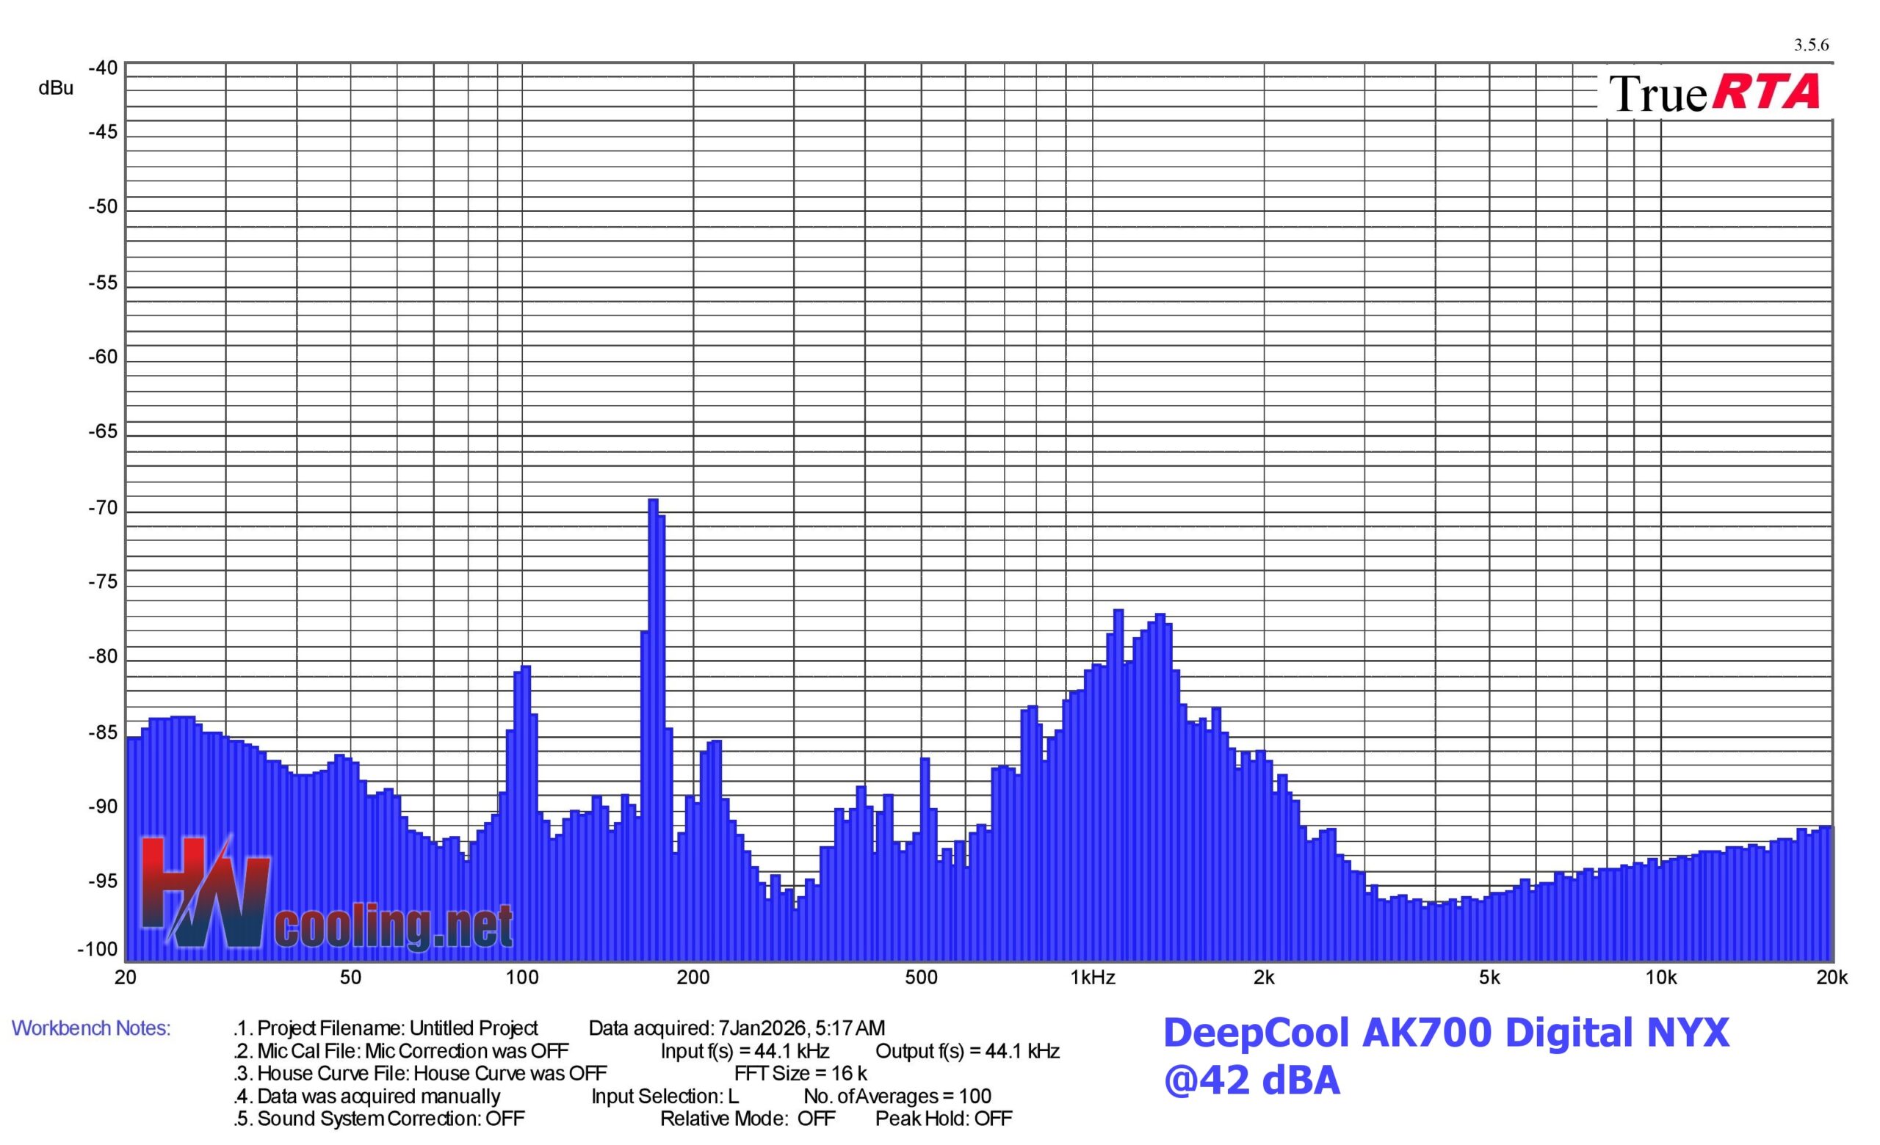
Task: Click the tallest spectrum peak near 170 Hz
Action: [x=653, y=730]
